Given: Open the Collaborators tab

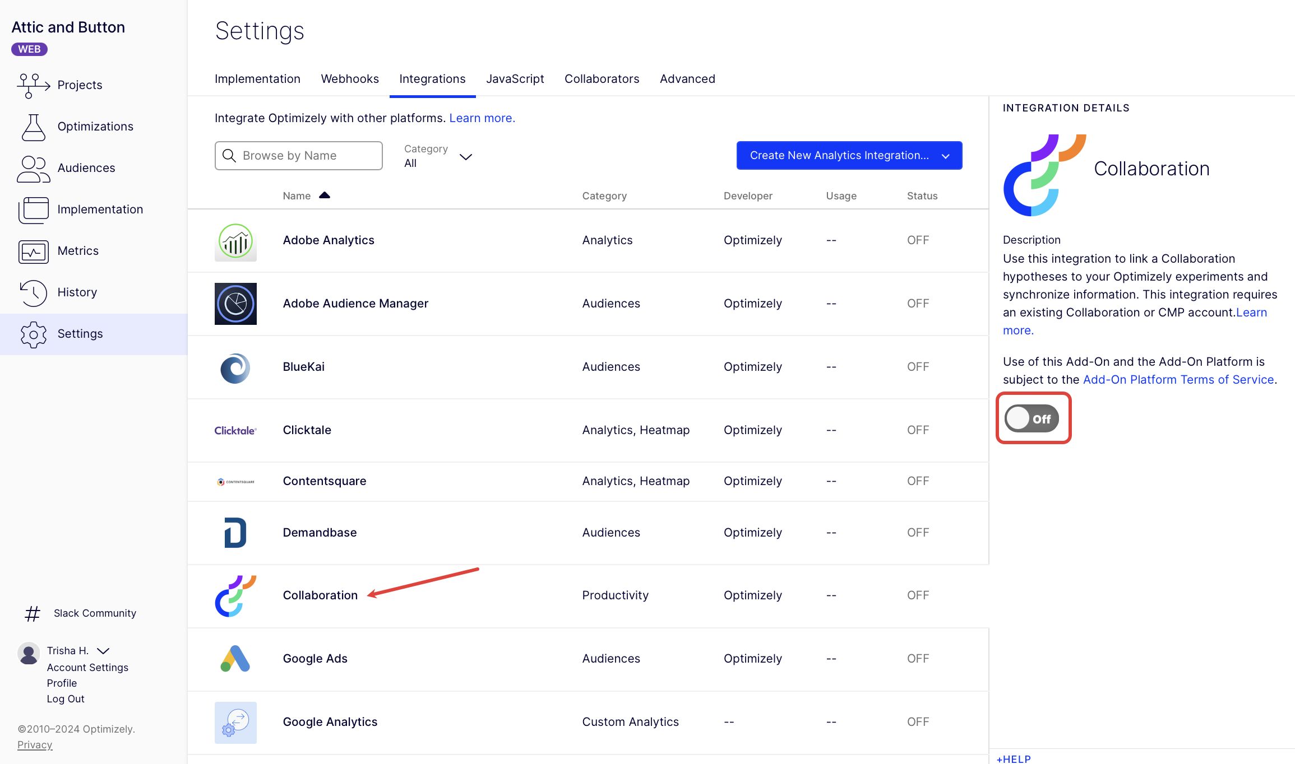Looking at the screenshot, I should pyautogui.click(x=602, y=79).
